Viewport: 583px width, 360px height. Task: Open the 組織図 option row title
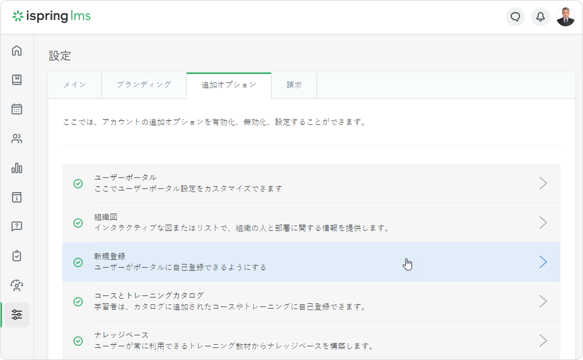(x=105, y=217)
